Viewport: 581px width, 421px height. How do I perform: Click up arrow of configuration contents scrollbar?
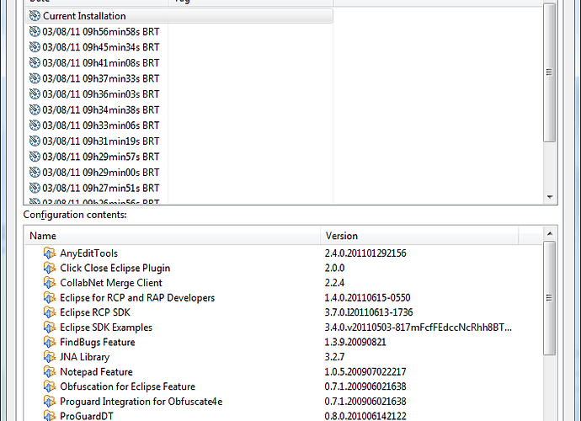click(550, 233)
